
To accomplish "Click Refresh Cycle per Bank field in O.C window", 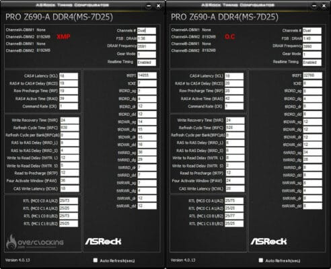I will (235, 135).
